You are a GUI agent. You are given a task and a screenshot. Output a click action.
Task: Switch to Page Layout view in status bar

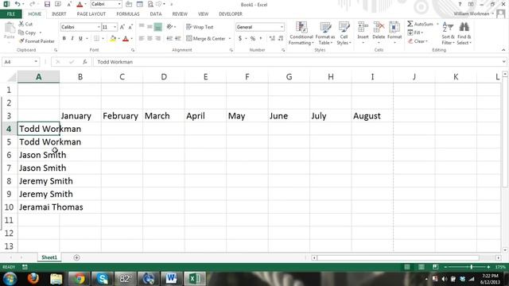tap(421, 267)
